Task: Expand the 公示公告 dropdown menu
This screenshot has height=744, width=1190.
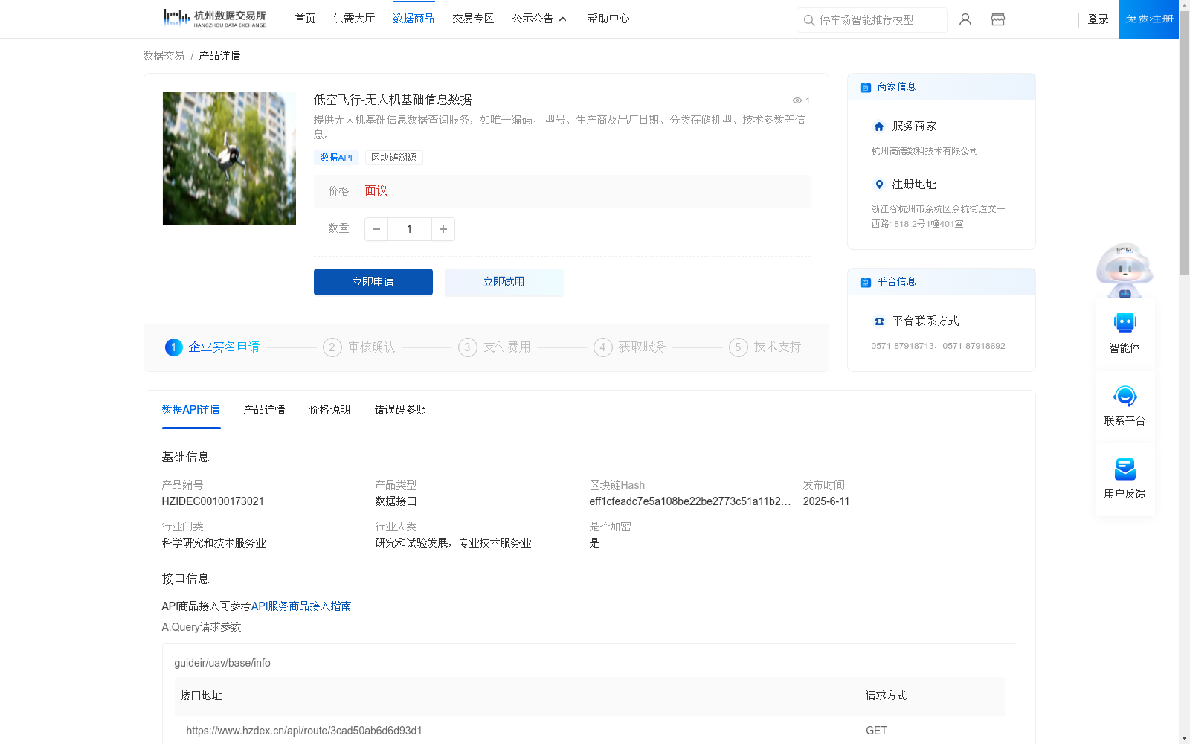Action: (x=539, y=19)
